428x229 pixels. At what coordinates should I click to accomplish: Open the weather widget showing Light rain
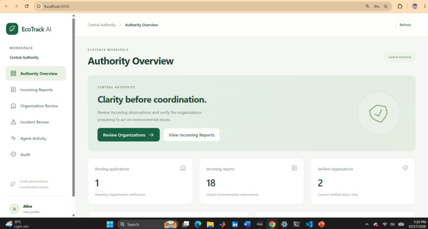17,224
